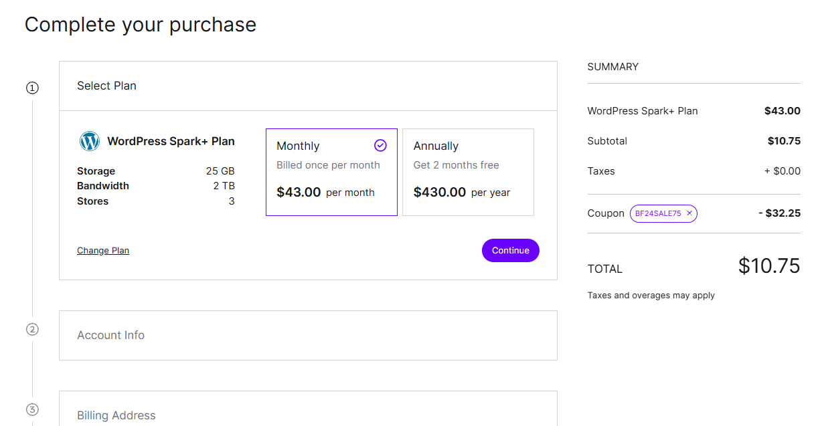Click the Subtotal amount '$10.75'
Viewport: 828px width, 426px height.
[784, 141]
